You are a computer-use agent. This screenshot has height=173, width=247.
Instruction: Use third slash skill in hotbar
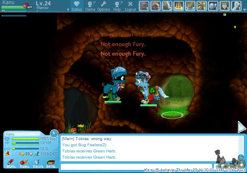click(x=167, y=6)
